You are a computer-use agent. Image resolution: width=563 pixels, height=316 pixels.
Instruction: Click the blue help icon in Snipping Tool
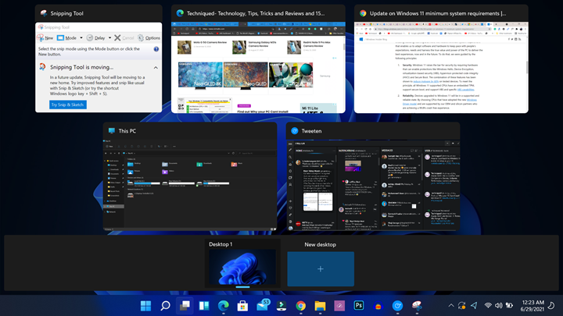[x=156, y=49]
